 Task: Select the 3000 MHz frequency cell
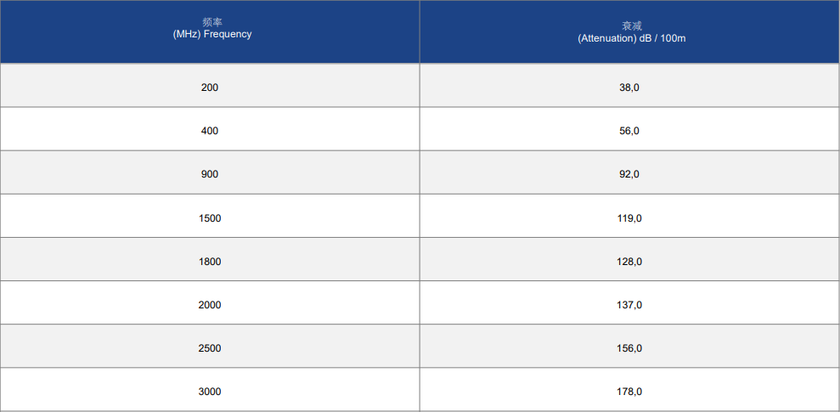click(210, 390)
